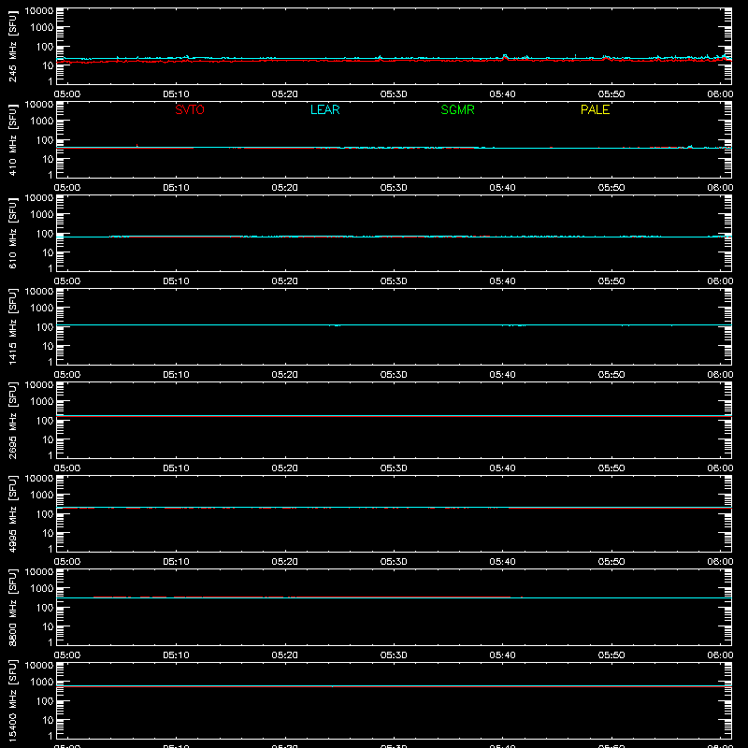The image size is (748, 748).
Task: Click the red 410 MHz spike near 05:06
Action: click(x=137, y=146)
